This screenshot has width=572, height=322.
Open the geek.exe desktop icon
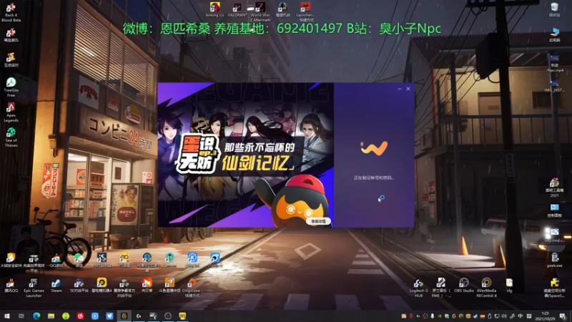click(x=555, y=260)
